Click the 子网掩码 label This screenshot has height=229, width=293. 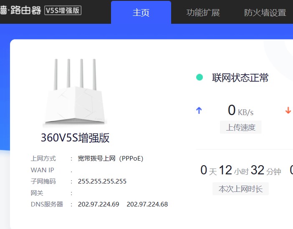tap(43, 181)
